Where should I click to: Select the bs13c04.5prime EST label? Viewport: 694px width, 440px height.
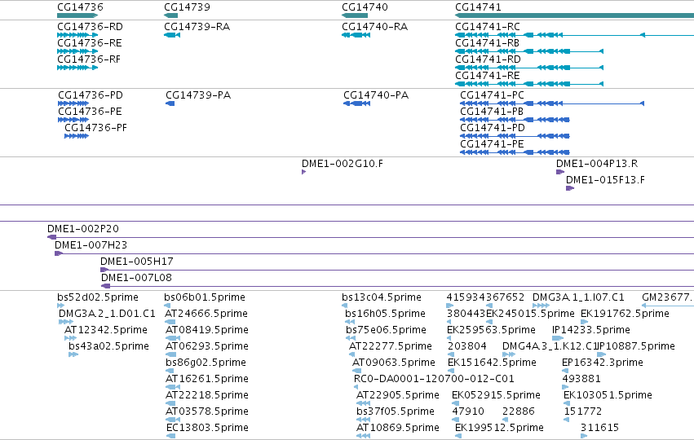pos(382,297)
